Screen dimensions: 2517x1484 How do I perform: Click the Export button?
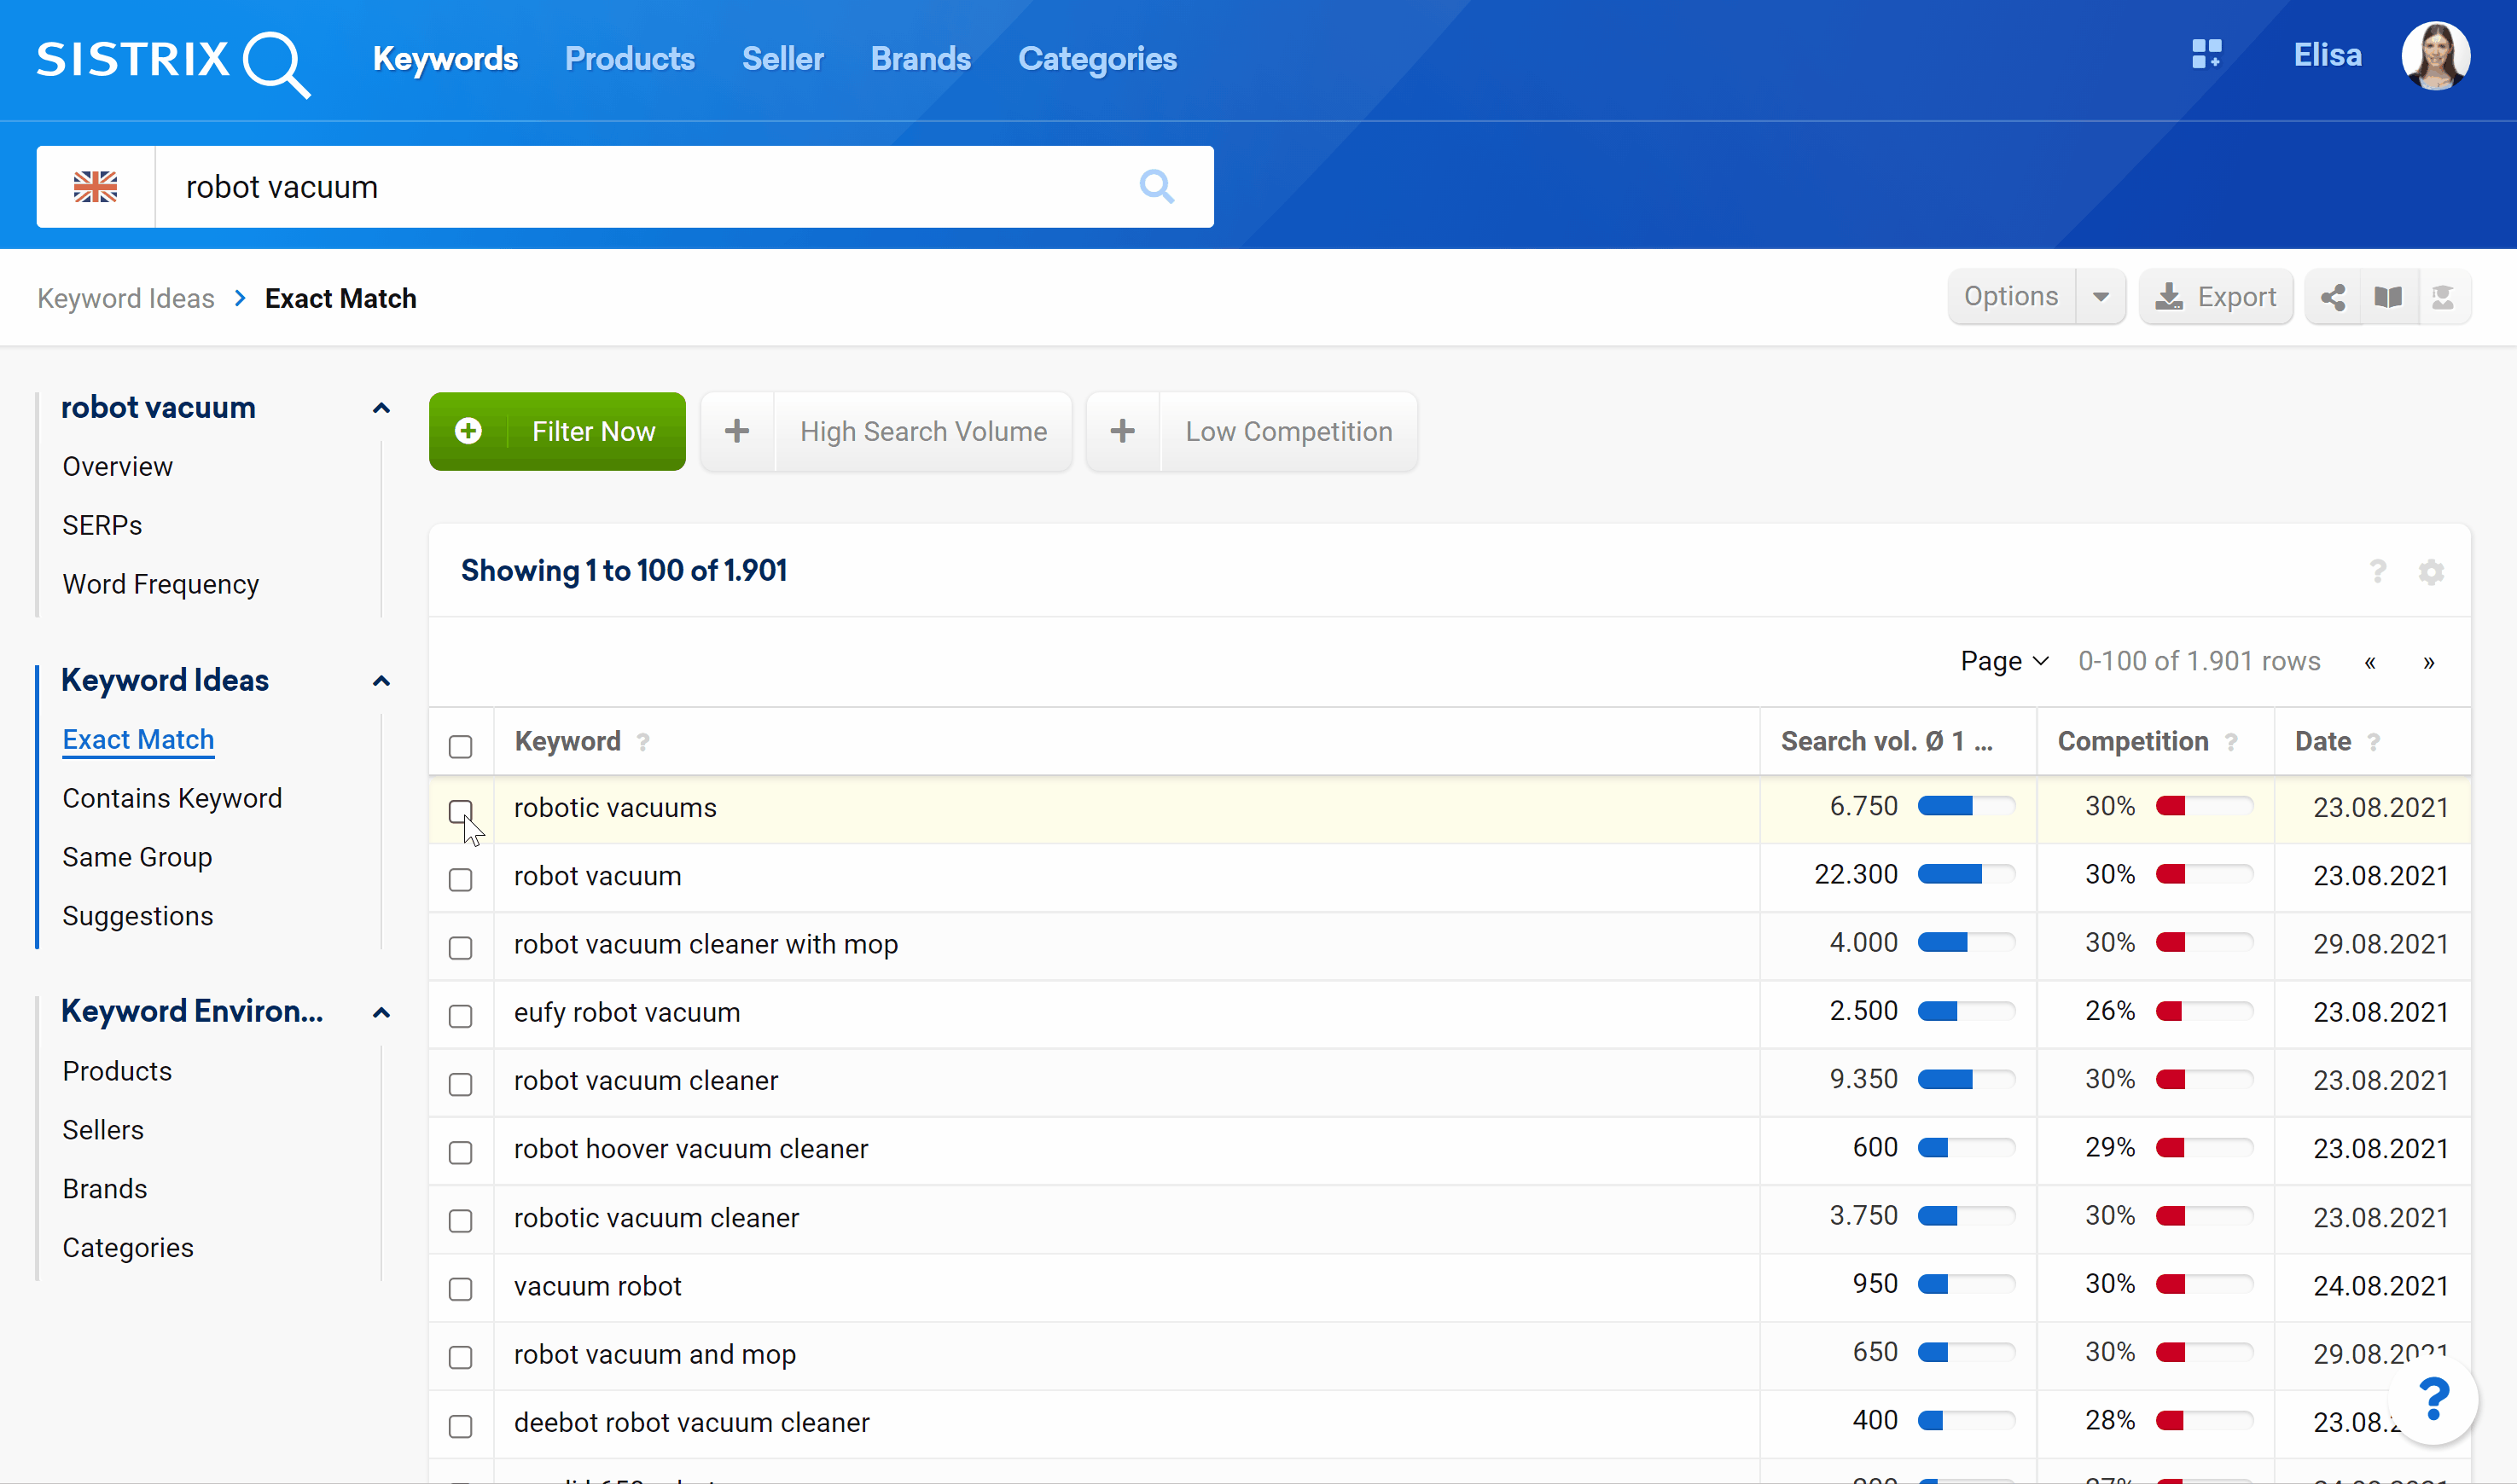(x=2216, y=296)
